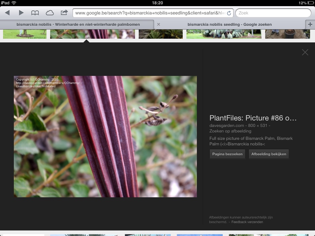The image size is (315, 236).
Task: Close the image preview panel
Action: click(305, 53)
